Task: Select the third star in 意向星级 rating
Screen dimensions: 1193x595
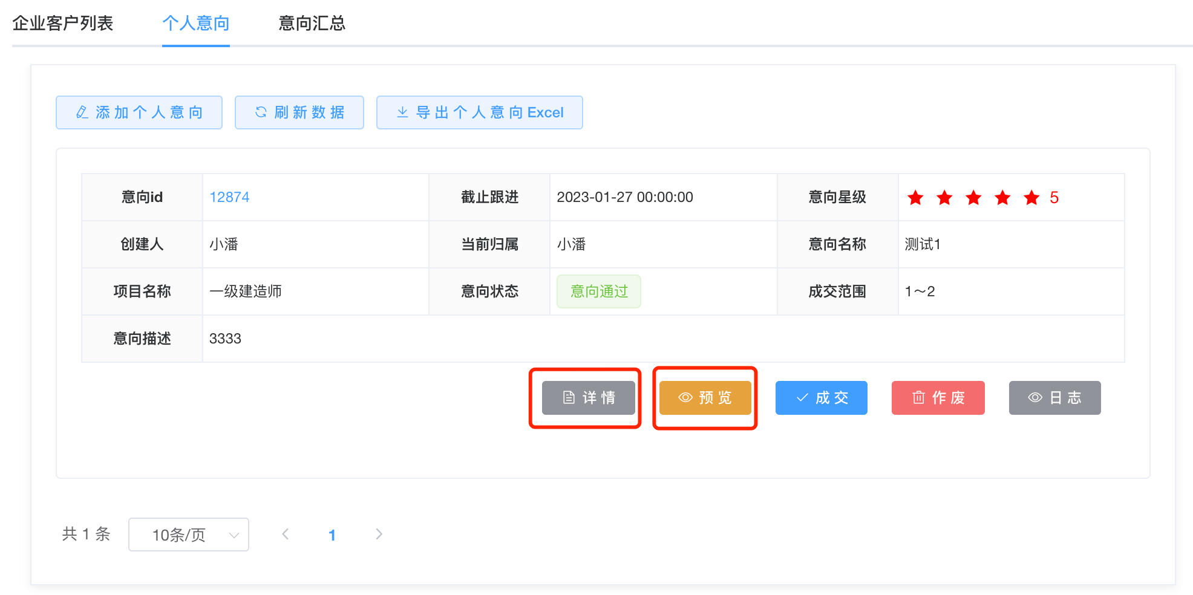Action: pos(973,198)
